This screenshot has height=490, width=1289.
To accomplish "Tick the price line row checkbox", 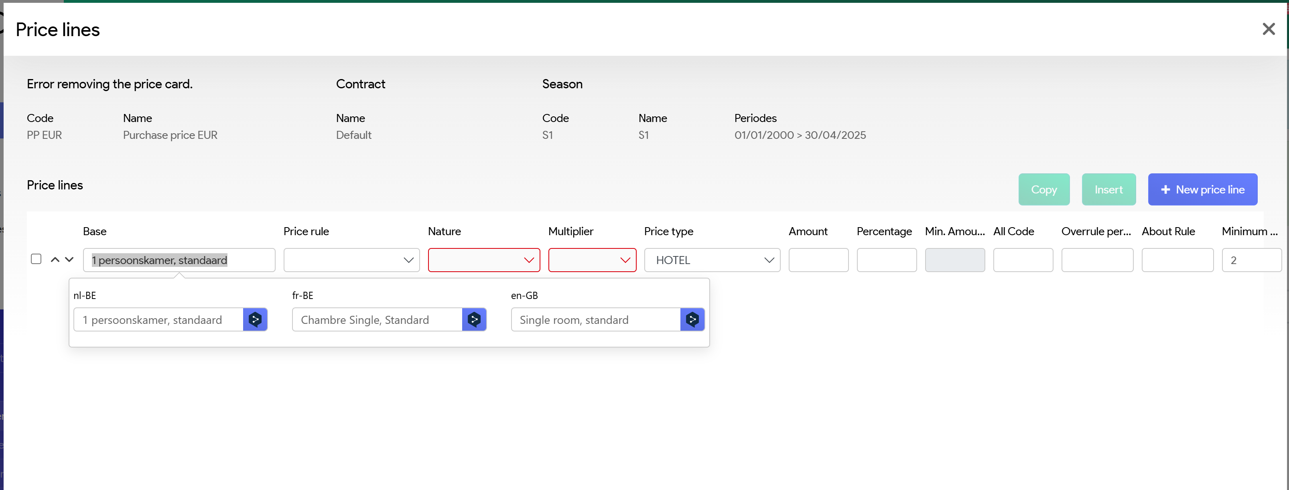I will pos(36,259).
